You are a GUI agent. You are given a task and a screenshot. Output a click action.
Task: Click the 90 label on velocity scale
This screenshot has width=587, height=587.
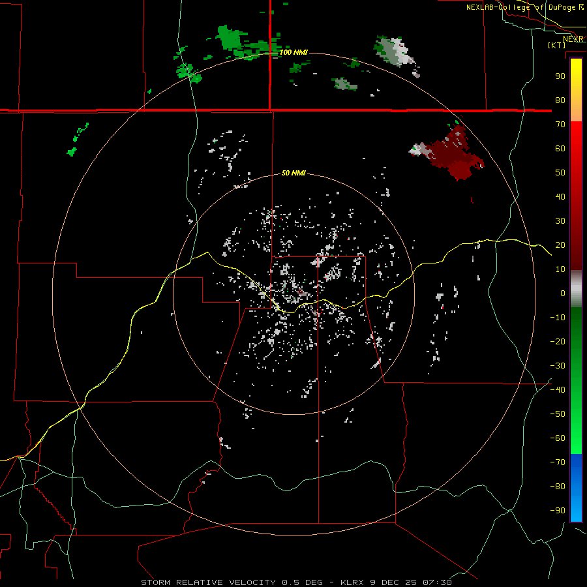pyautogui.click(x=560, y=76)
